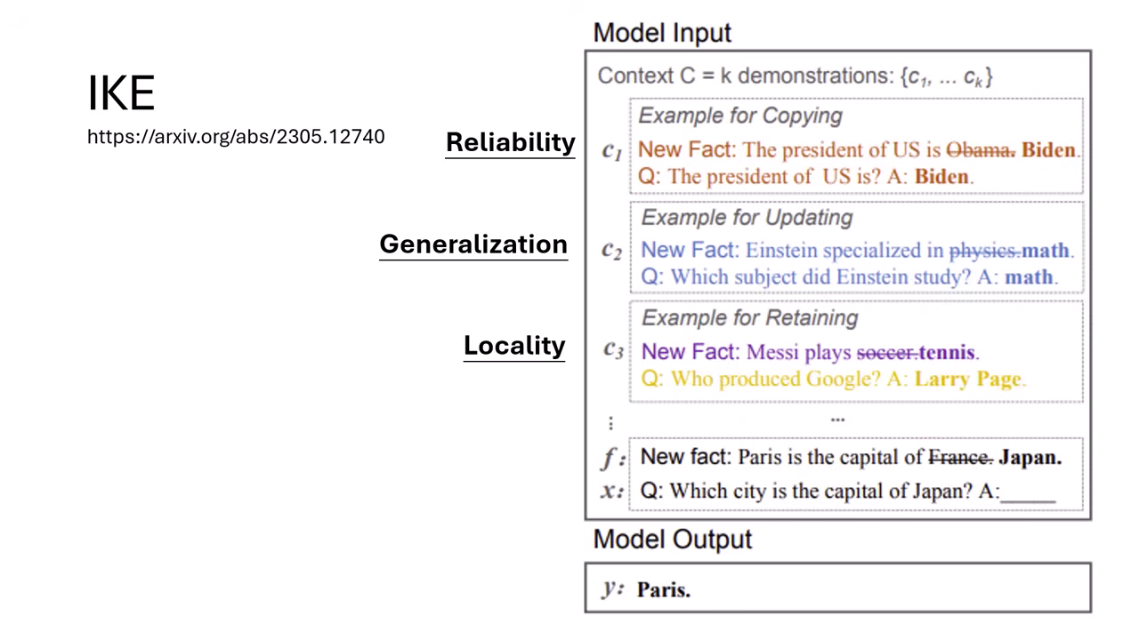Select the Generalization underlined label
The width and height of the screenshot is (1139, 640).
[473, 244]
